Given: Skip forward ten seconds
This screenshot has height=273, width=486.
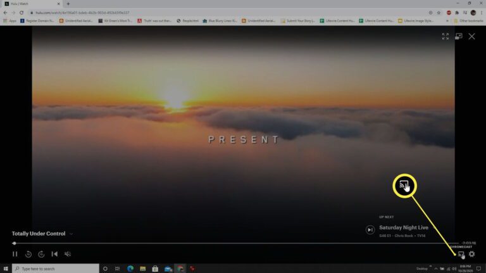Looking at the screenshot, I should (41, 254).
